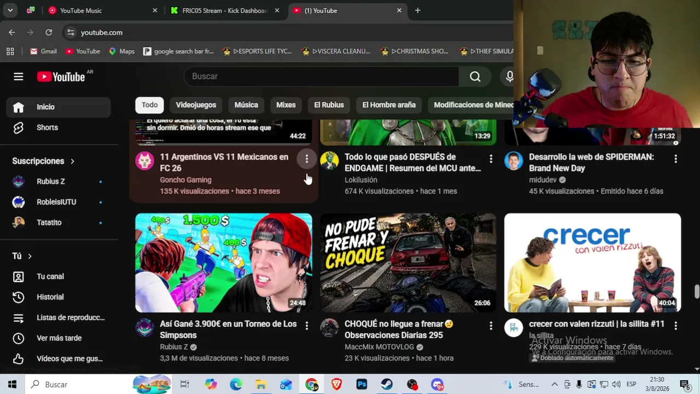Open options for CHOQUÉ no llegue video

491,326
